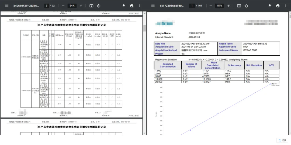Screen dimensions: 291x145
Task: Click the left viewer vertical scrollbar
Action: coord(144,28)
